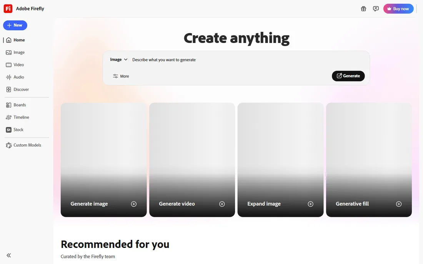Click plus icon on Generative fill card
The width and height of the screenshot is (423, 264).
[399, 204]
